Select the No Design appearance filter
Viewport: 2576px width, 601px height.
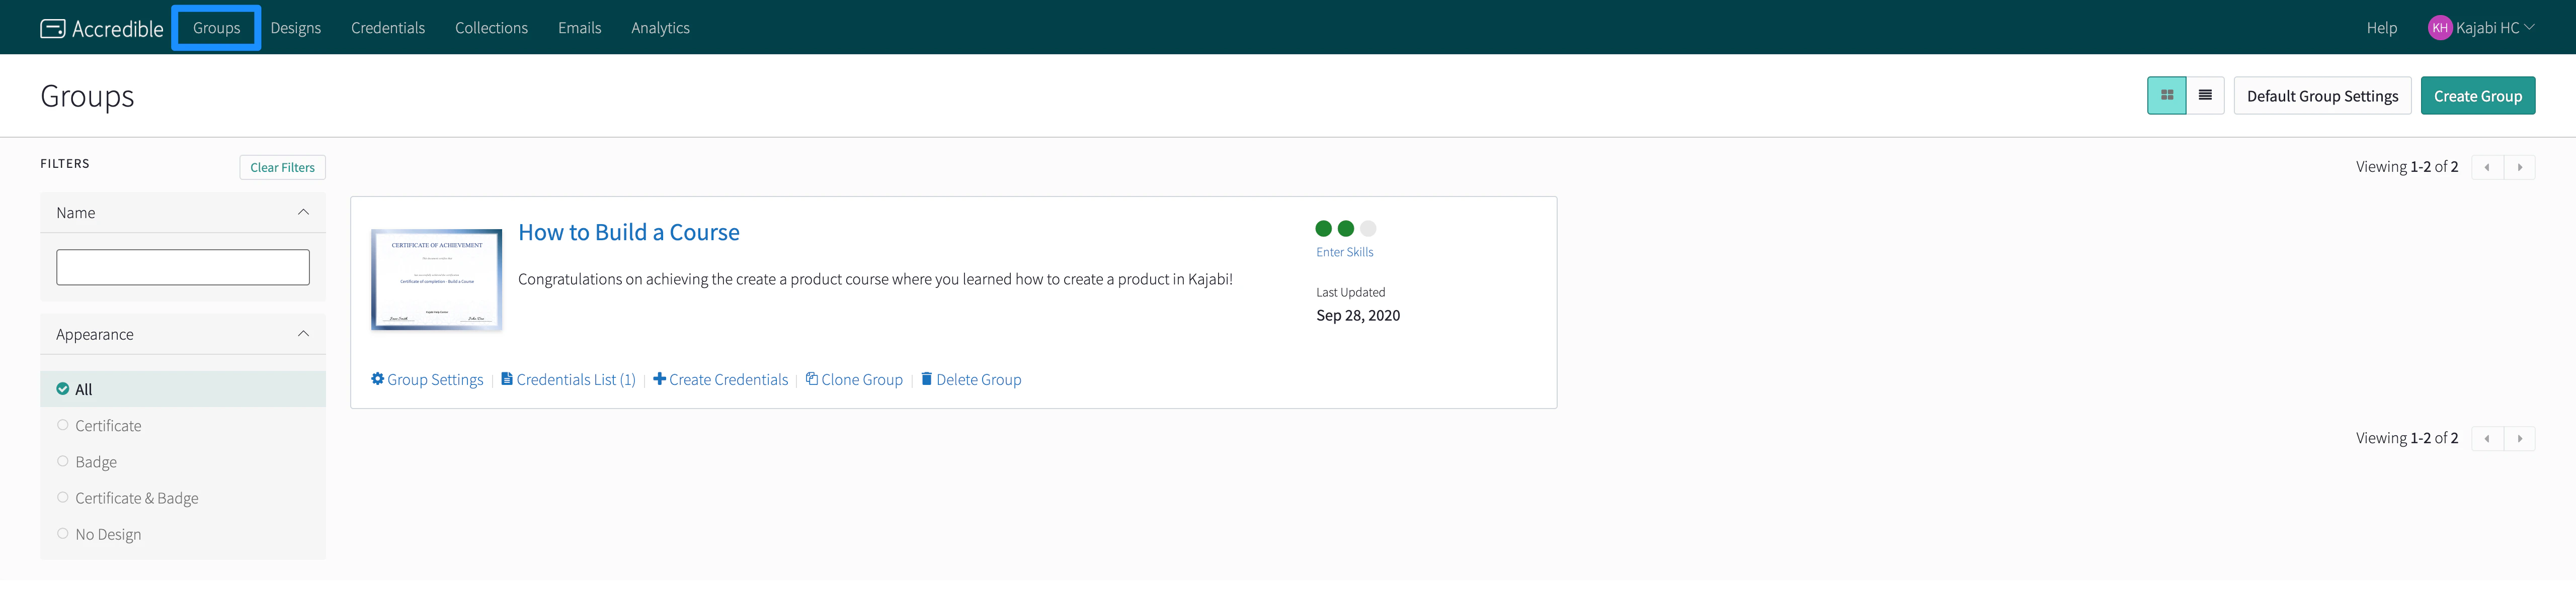coord(63,534)
